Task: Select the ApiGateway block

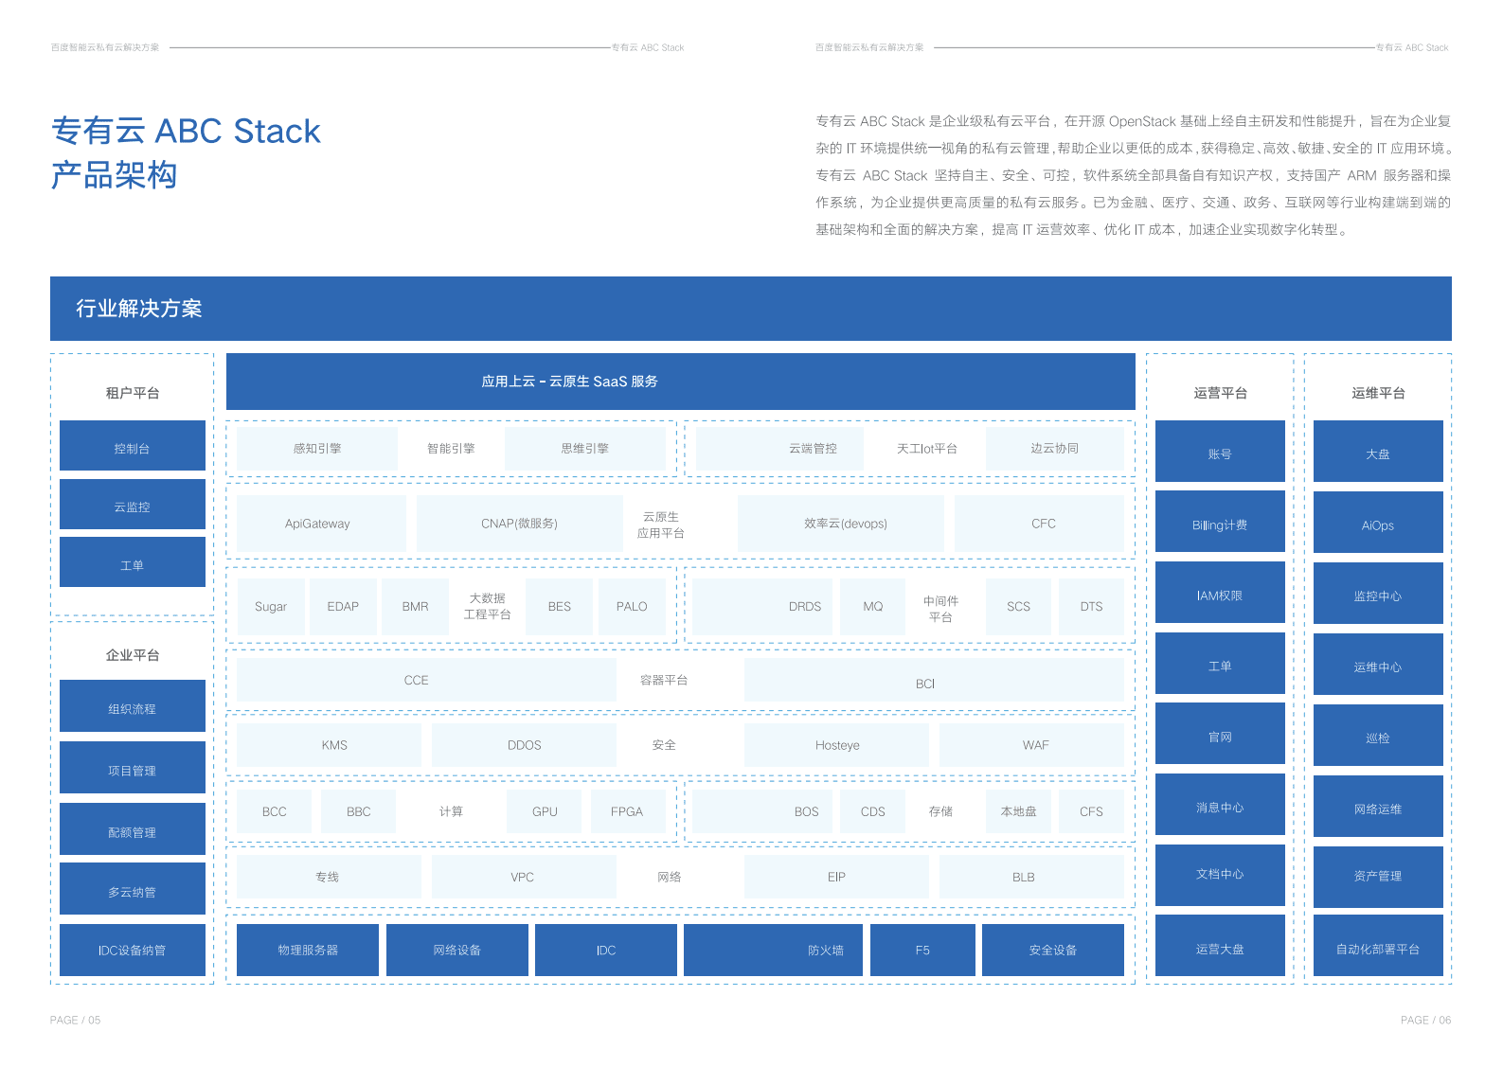Action: [321, 524]
